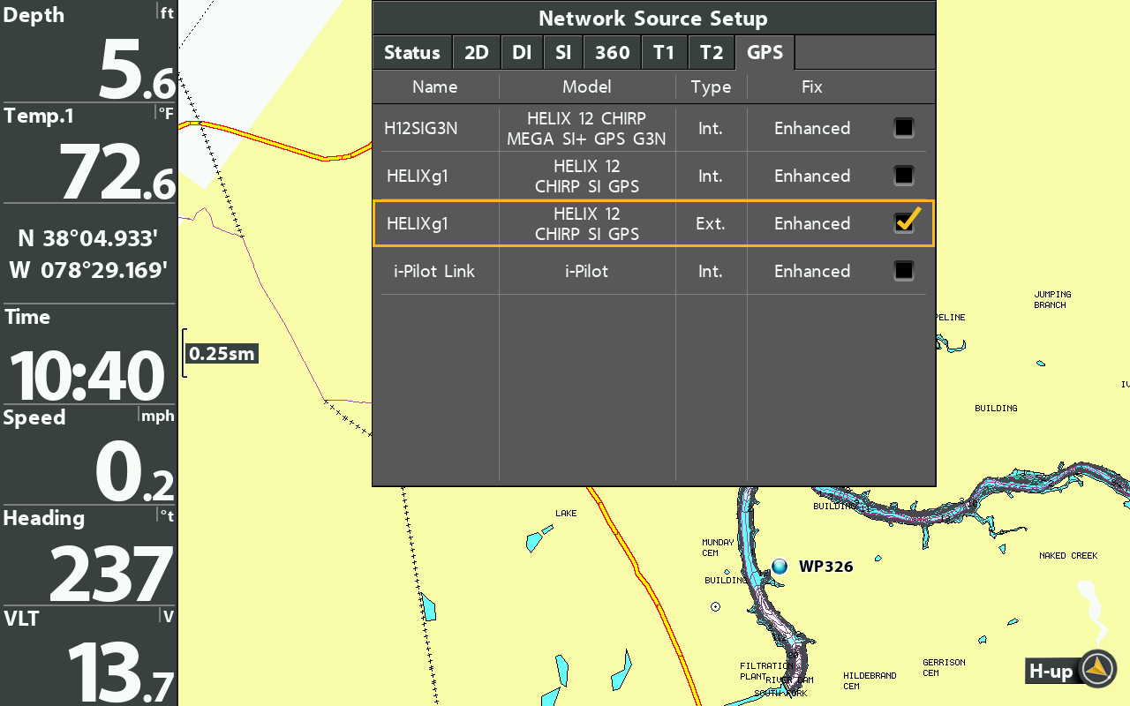This screenshot has width=1130, height=706.
Task: Switch to the DI tab
Action: [x=522, y=53]
